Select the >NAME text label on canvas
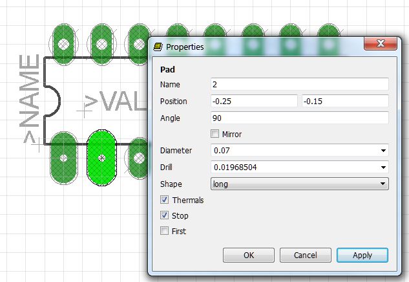Screen dimensions: 409x282 click(x=30, y=99)
